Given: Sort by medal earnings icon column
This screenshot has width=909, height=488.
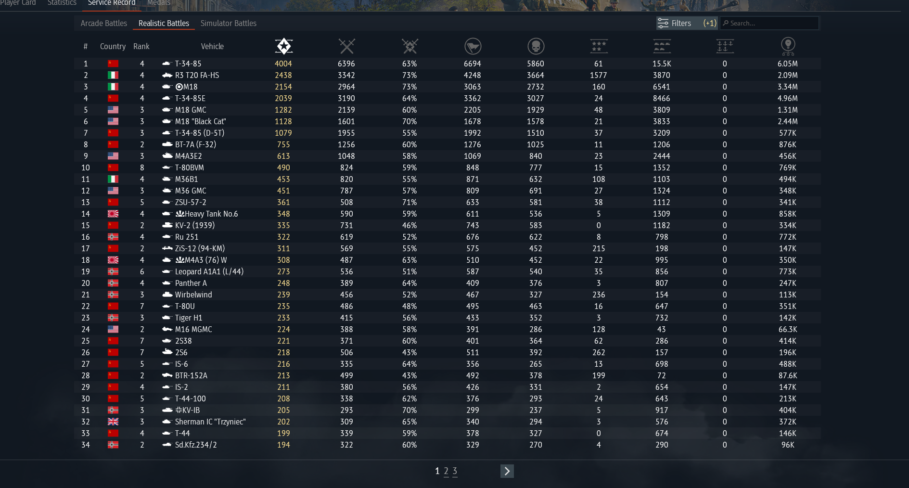Looking at the screenshot, I should 788,46.
